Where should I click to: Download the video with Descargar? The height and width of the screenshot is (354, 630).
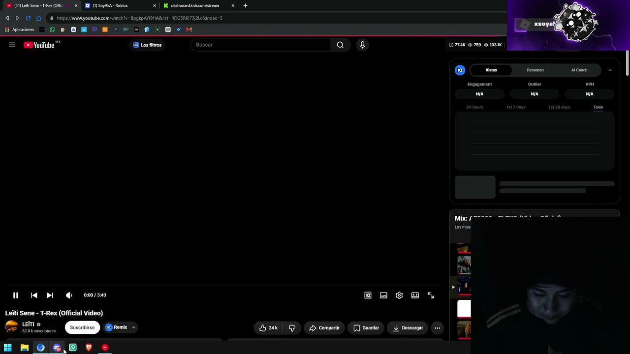click(408, 328)
